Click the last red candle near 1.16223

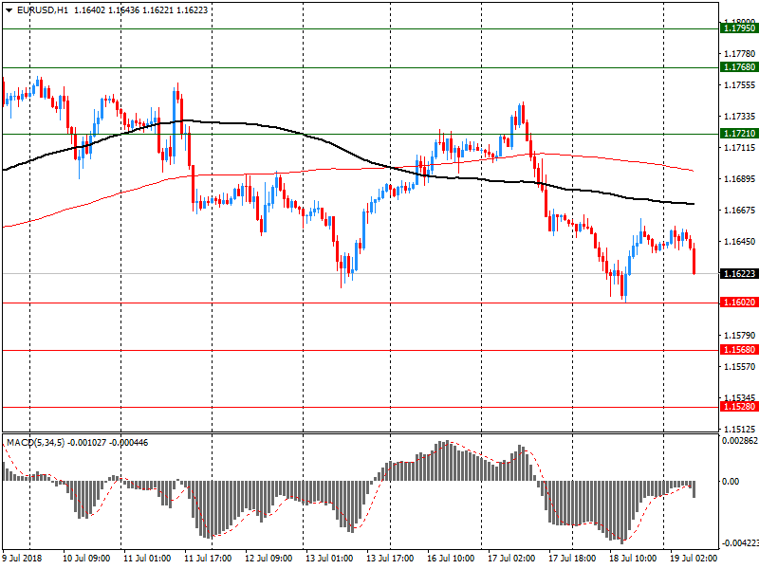(694, 262)
